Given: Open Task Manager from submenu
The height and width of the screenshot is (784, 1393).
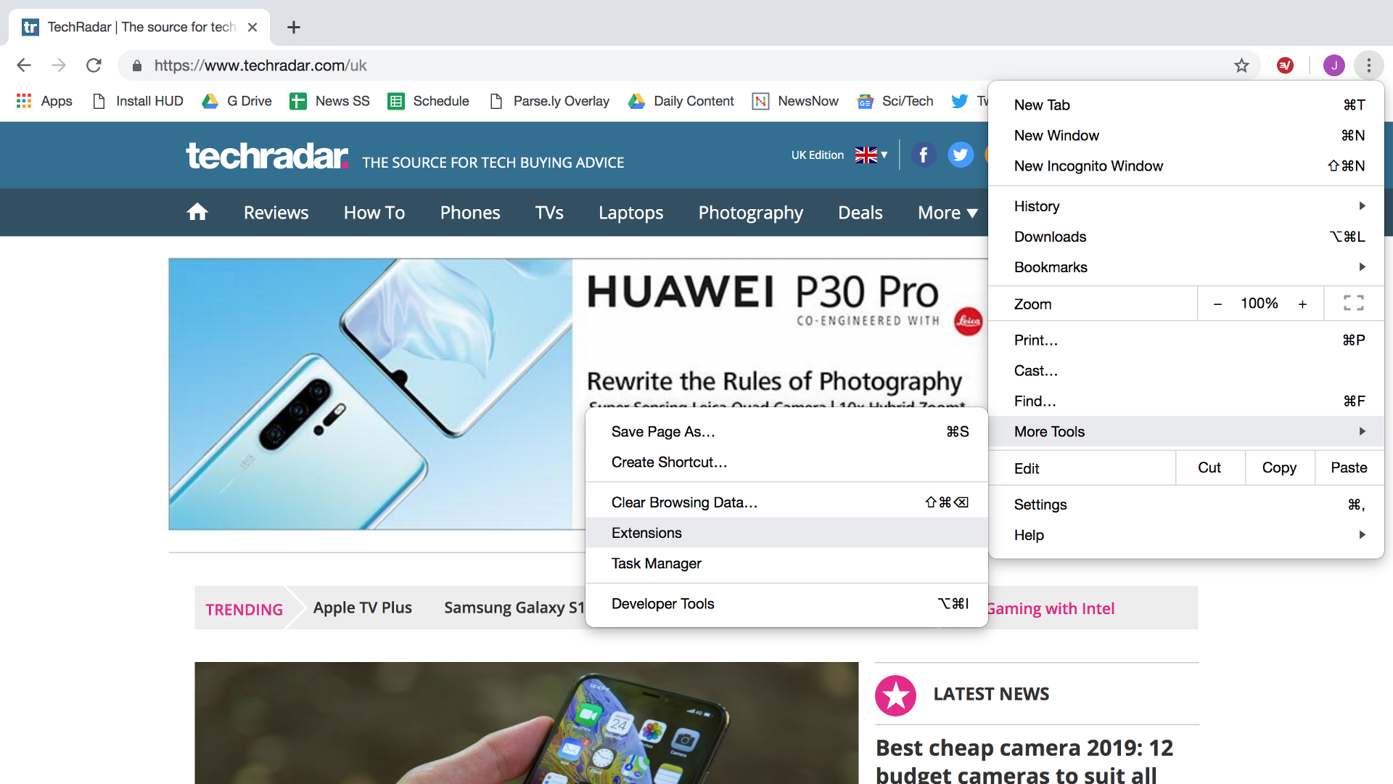Looking at the screenshot, I should click(x=786, y=563).
